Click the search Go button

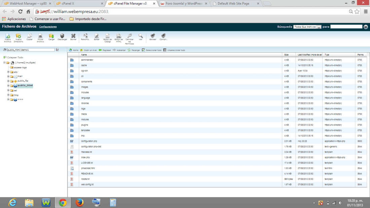(366, 27)
